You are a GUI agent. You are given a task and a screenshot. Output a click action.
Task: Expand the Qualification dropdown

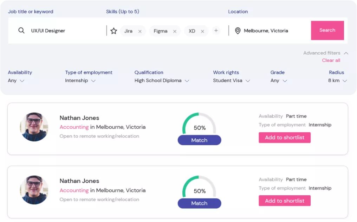[162, 81]
